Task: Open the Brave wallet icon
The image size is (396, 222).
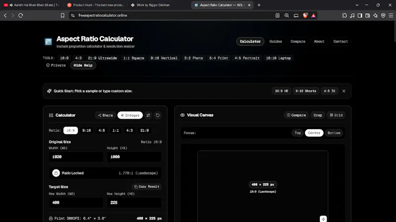Action: pyautogui.click(x=368, y=15)
